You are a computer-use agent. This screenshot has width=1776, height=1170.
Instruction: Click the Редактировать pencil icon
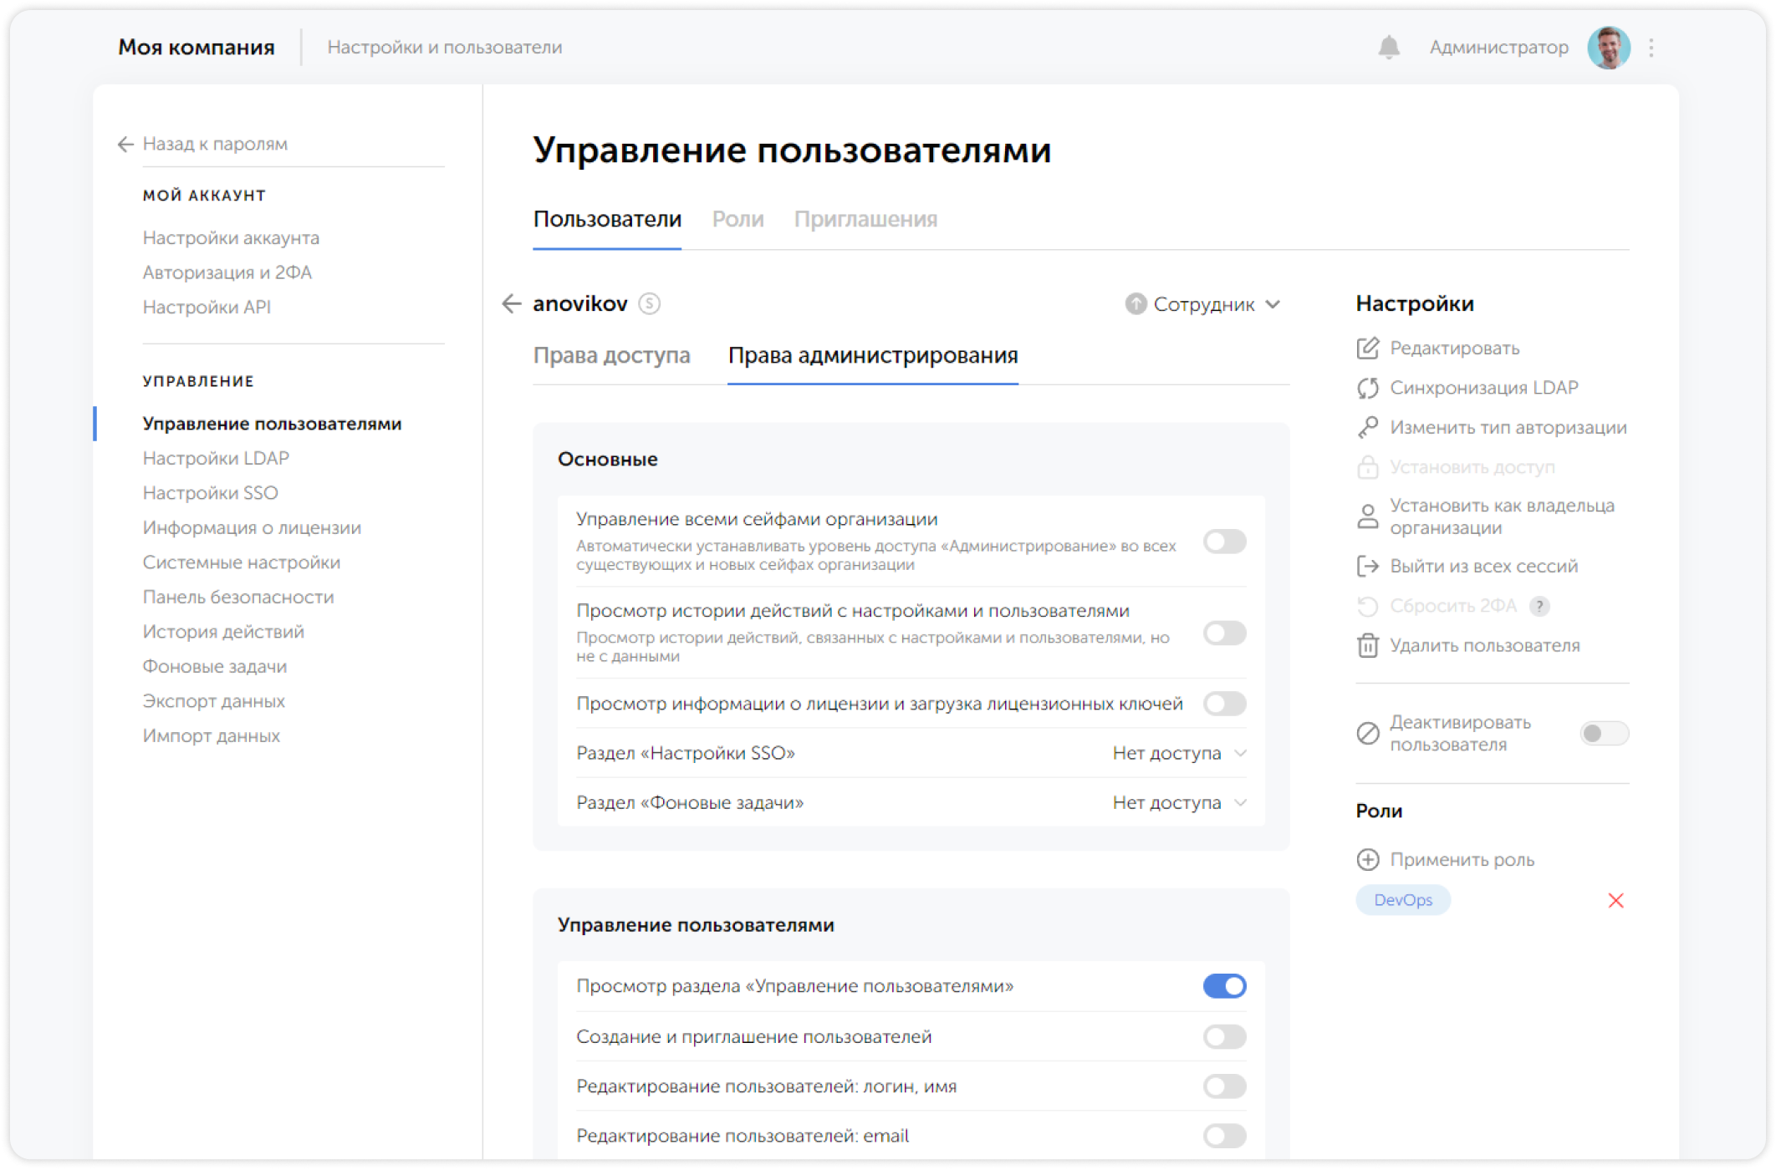click(x=1369, y=348)
